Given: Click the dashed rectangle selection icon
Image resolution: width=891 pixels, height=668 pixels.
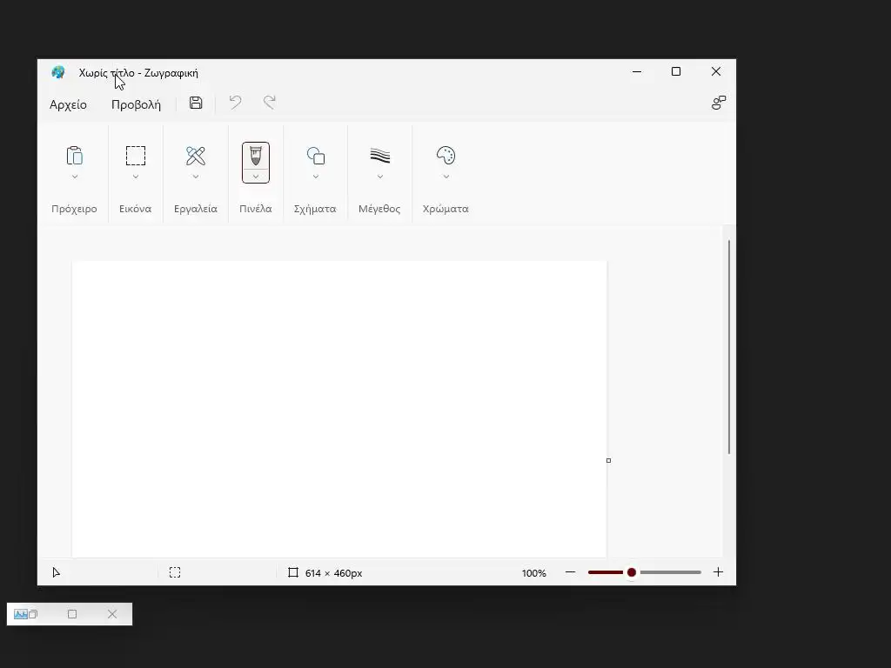Looking at the screenshot, I should (x=136, y=155).
